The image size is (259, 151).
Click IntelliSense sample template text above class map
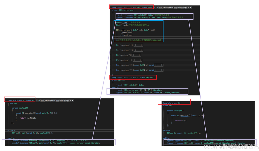click(x=55, y=101)
